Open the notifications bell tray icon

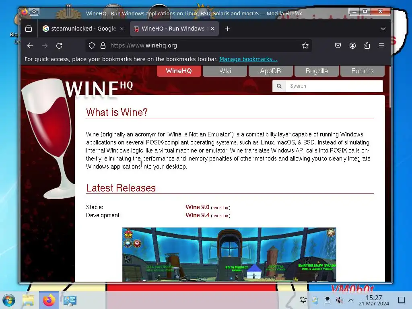(x=303, y=300)
